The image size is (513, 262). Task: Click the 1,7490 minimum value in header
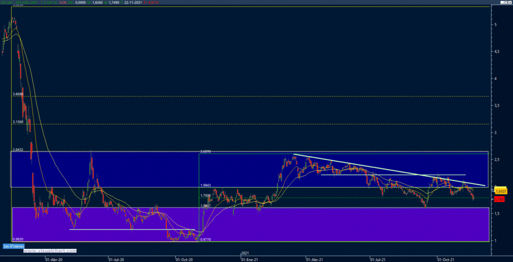(x=114, y=2)
